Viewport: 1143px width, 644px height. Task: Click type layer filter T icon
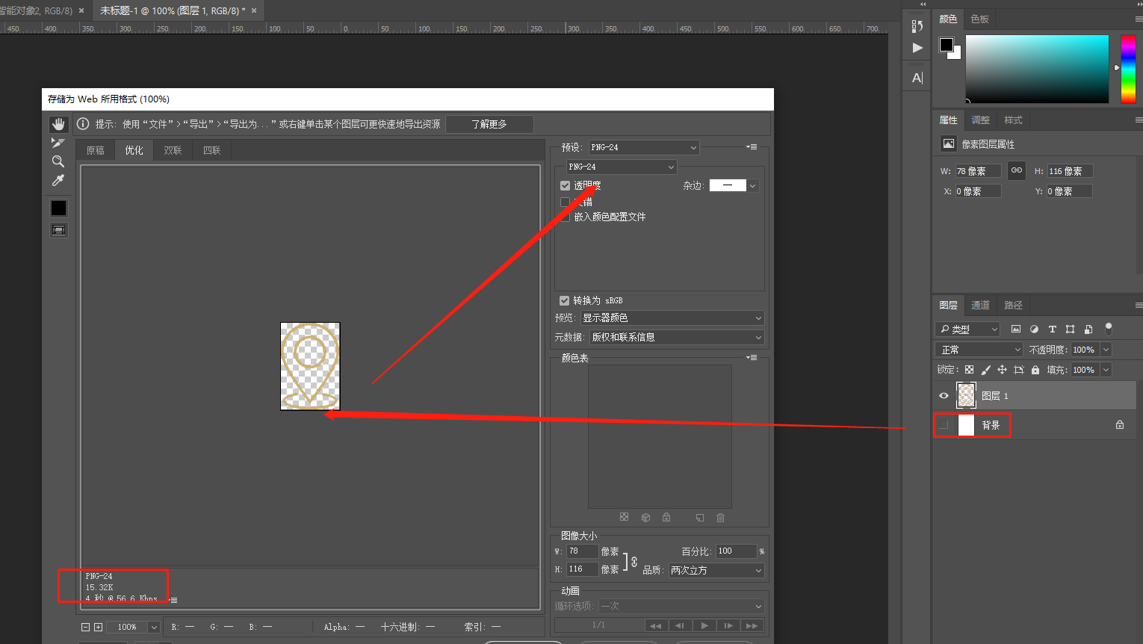(x=1052, y=329)
